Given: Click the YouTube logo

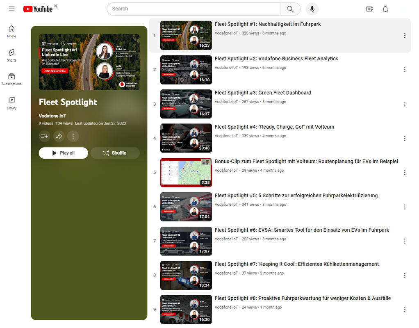Looking at the screenshot, I should [38, 9].
